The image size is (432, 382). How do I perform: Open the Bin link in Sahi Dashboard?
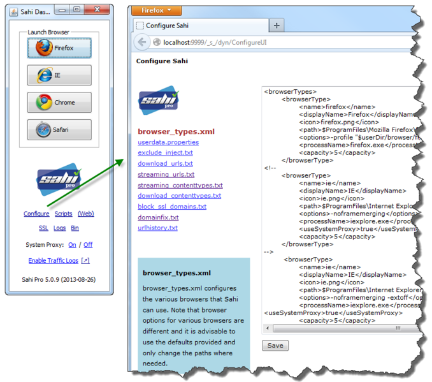click(75, 228)
